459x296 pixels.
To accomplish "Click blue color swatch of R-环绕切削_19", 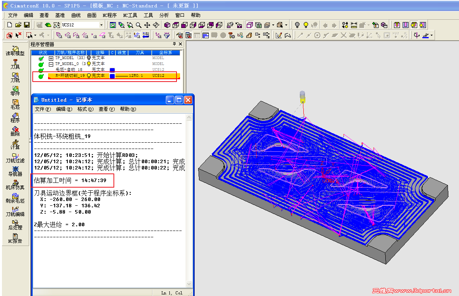I will (112, 76).
